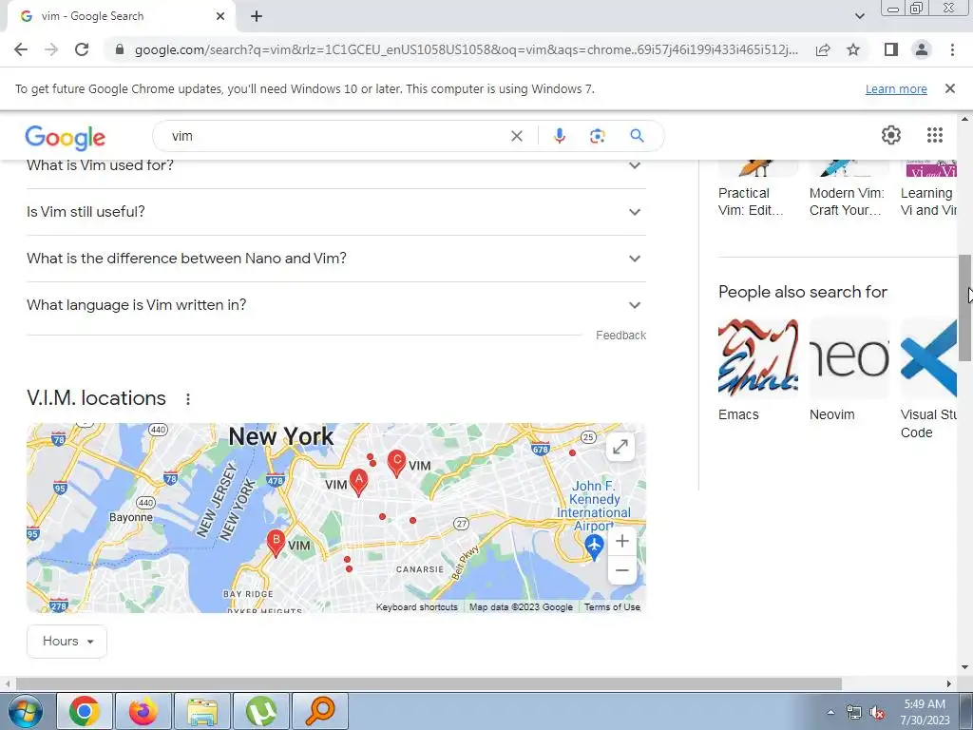The image size is (973, 730).
Task: Open Chrome three-dot menu
Action: tap(952, 49)
